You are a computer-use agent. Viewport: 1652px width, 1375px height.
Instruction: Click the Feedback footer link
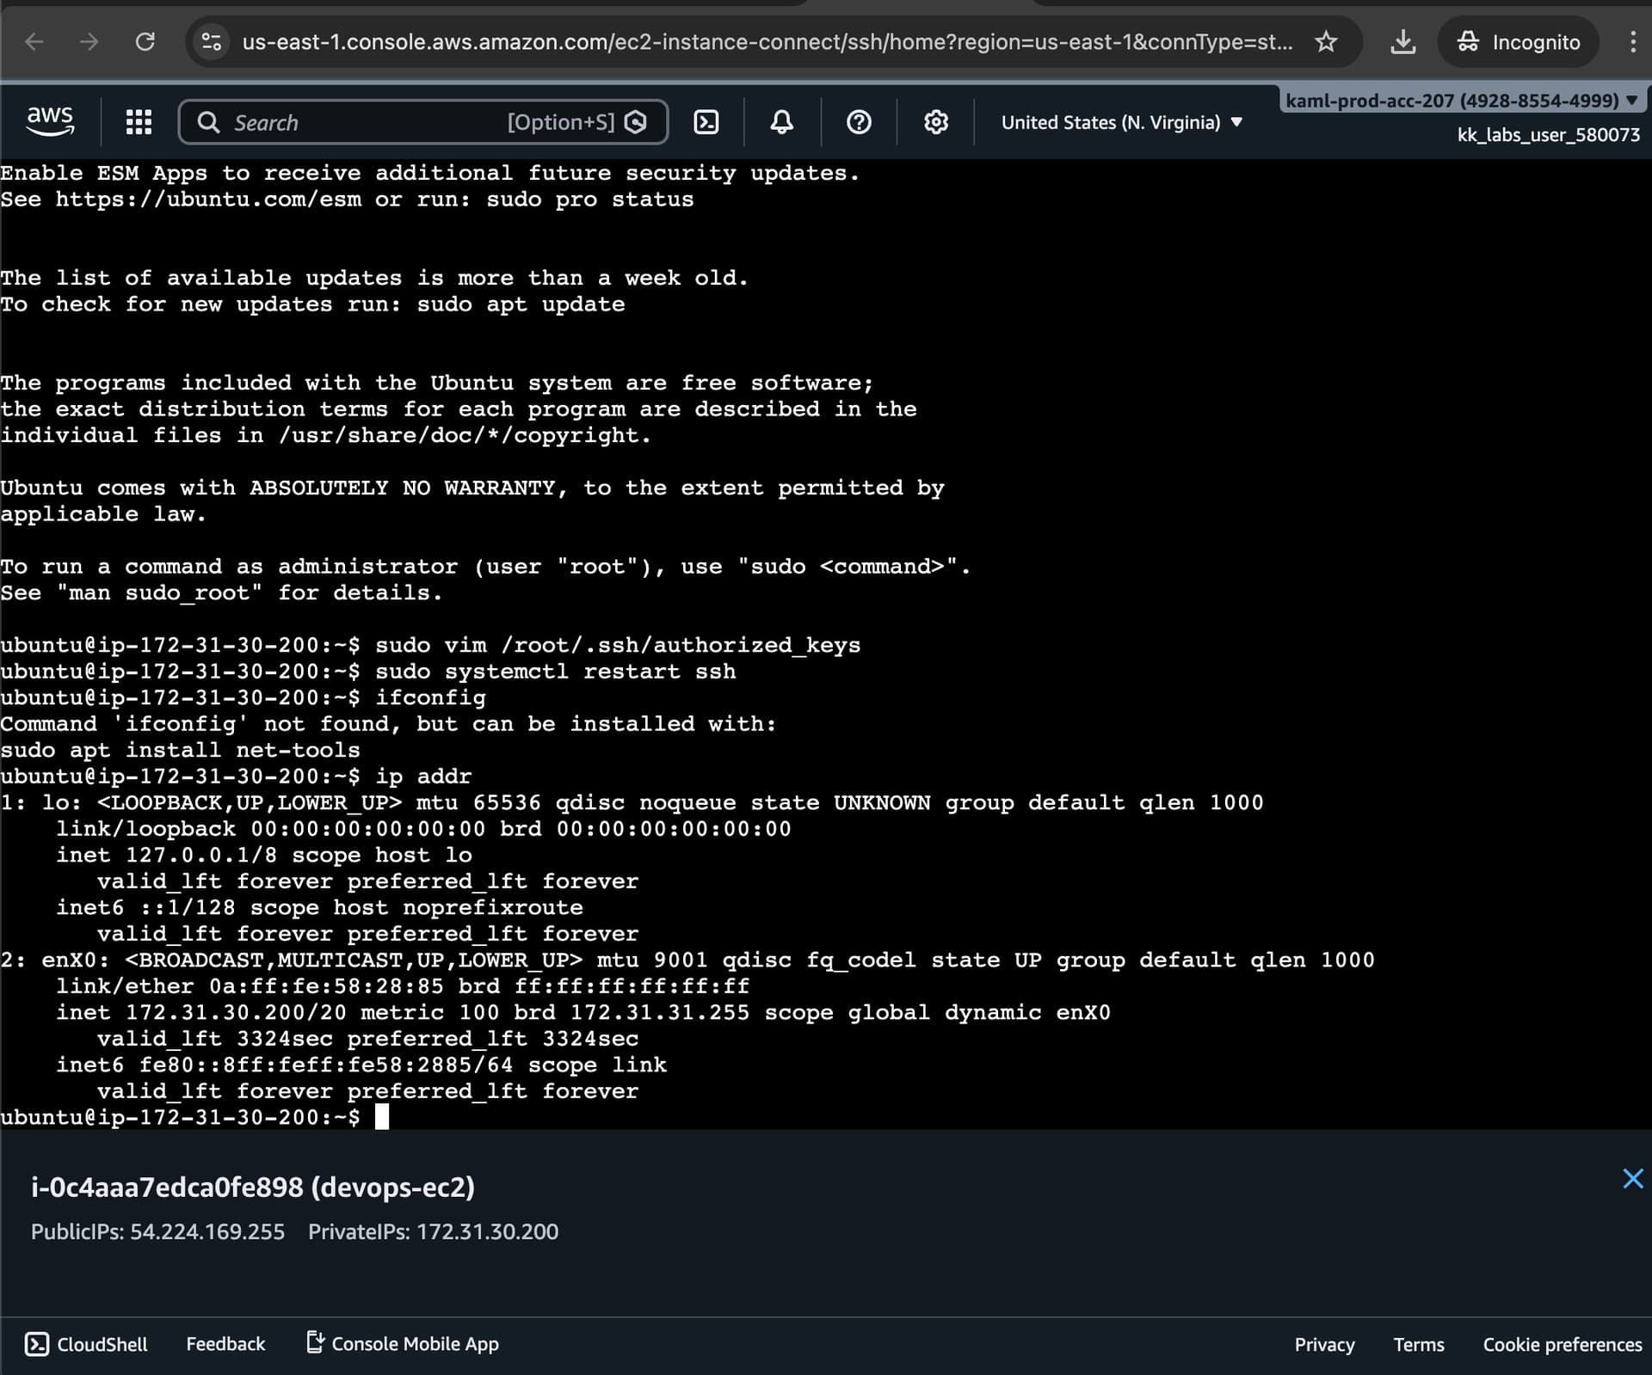(x=225, y=1344)
